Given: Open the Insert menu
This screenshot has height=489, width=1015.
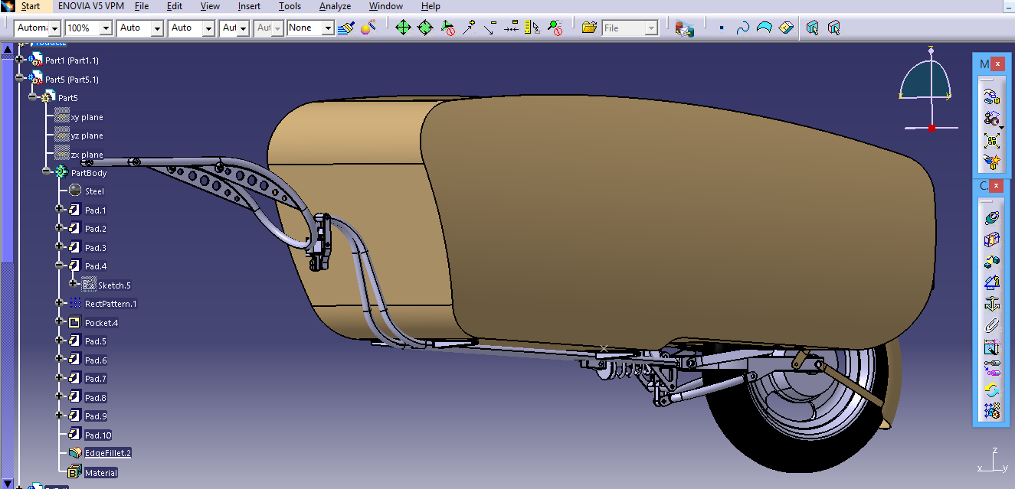Looking at the screenshot, I should [x=250, y=6].
